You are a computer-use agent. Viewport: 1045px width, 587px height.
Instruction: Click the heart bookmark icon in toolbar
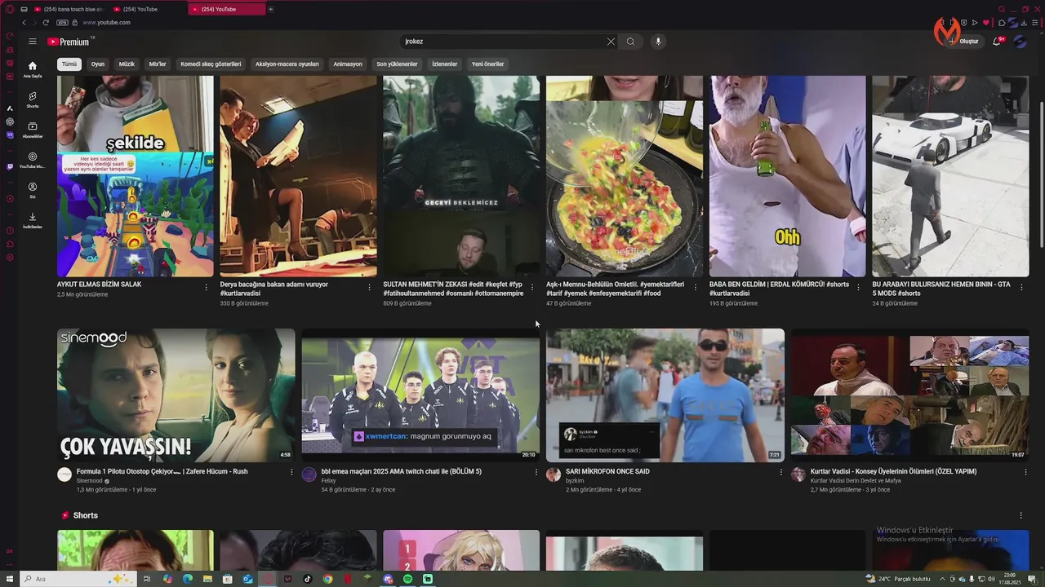985,23
